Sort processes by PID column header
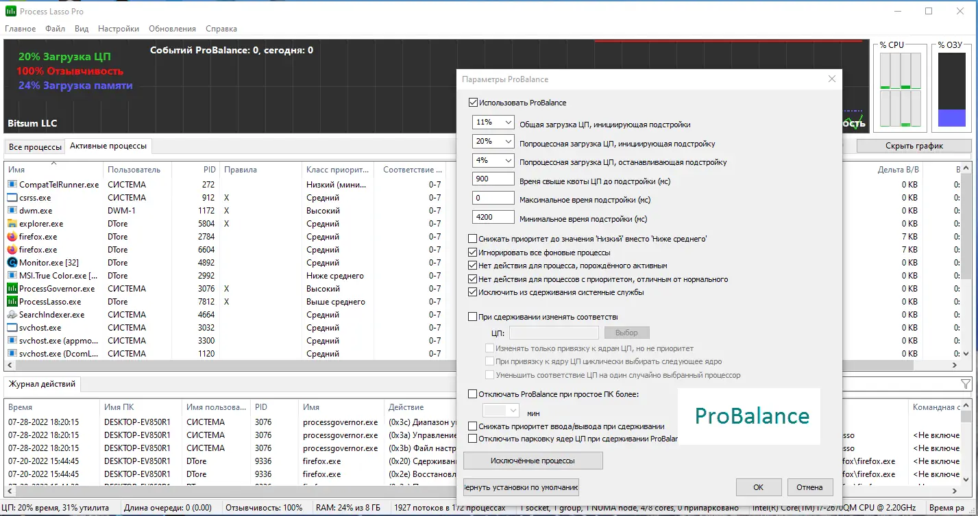 point(195,170)
